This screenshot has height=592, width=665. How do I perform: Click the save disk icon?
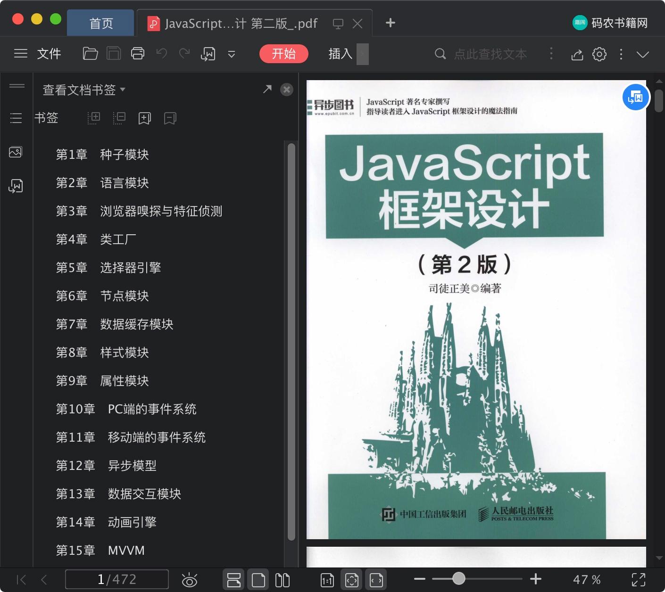[114, 54]
